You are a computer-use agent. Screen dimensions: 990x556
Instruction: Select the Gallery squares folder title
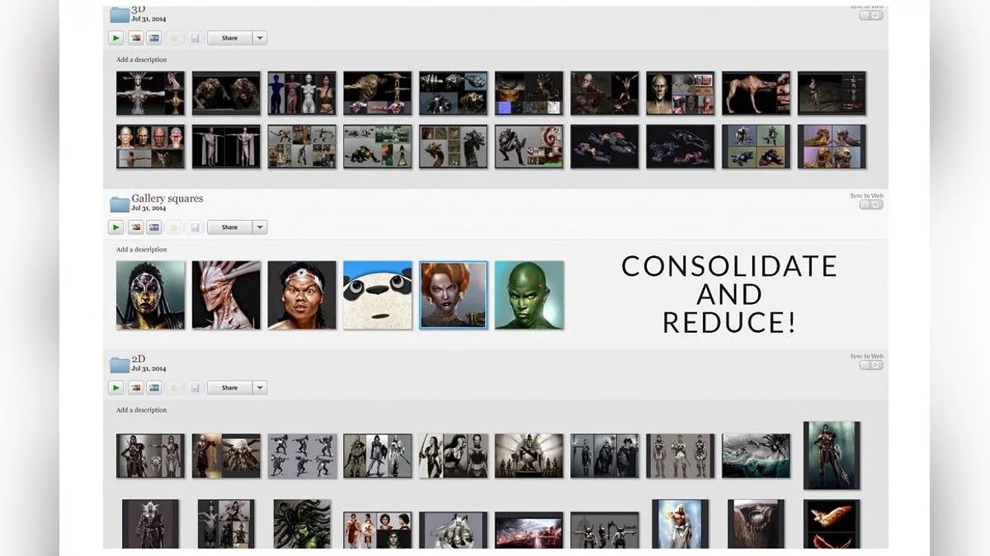coord(167,199)
